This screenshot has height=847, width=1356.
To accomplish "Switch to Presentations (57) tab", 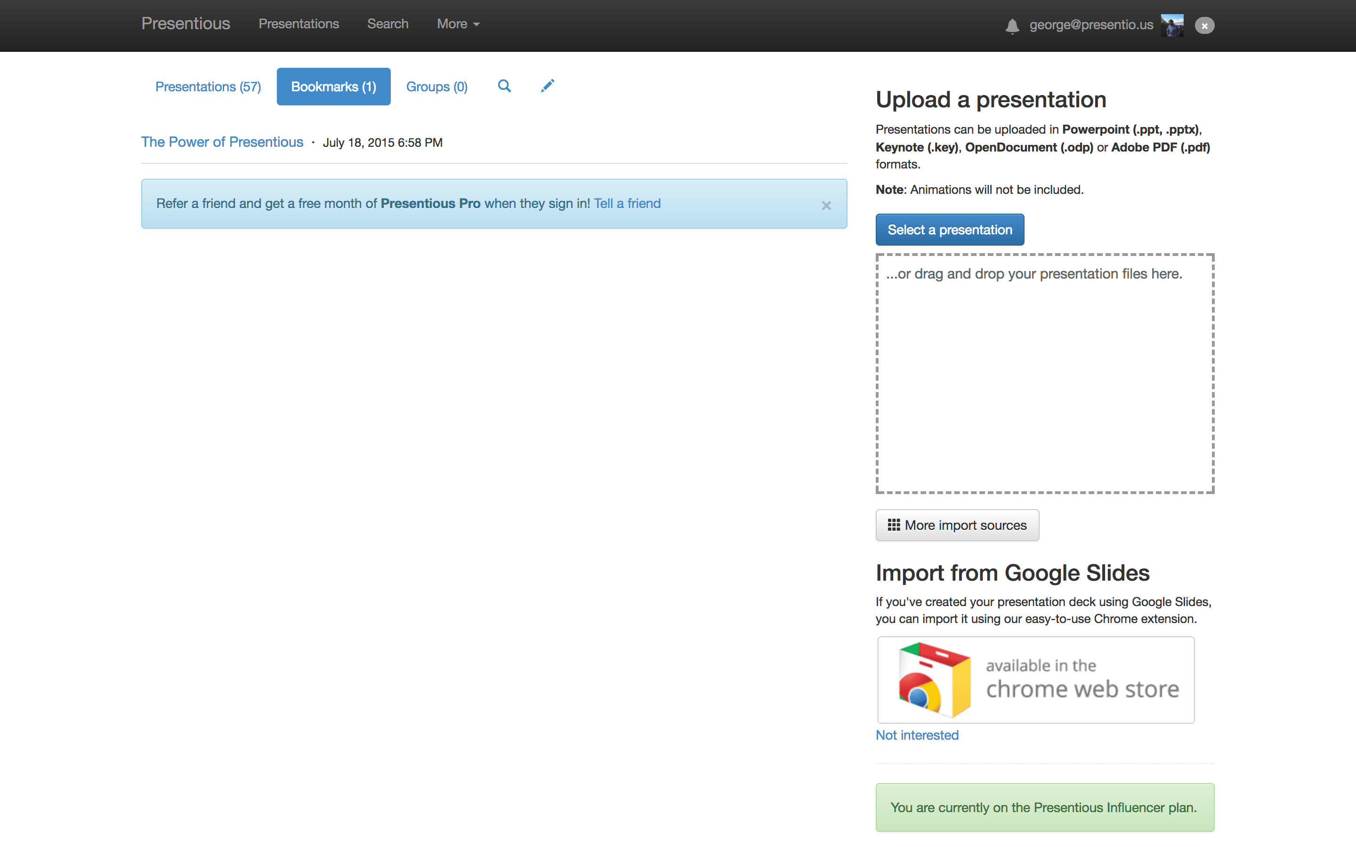I will coord(208,87).
